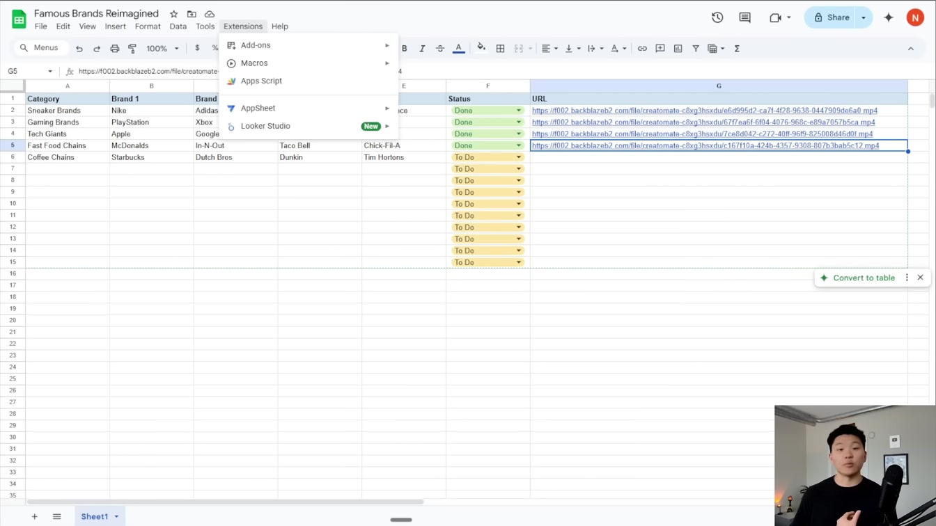Viewport: 936px width, 526px height.
Task: Open the text color picker
Action: 459,49
